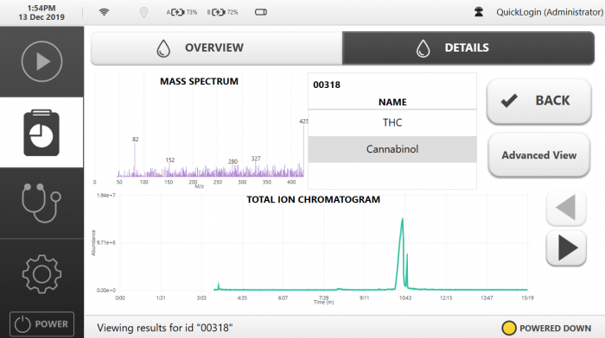The image size is (605, 338).
Task: Select the THC row in name list
Action: point(392,122)
